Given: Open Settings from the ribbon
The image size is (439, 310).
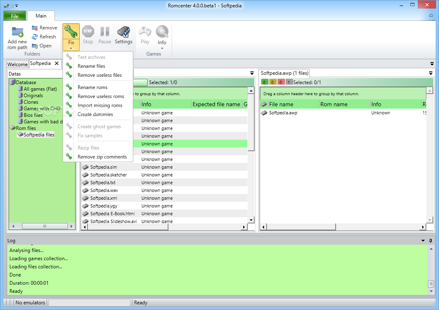Looking at the screenshot, I should coord(123,35).
